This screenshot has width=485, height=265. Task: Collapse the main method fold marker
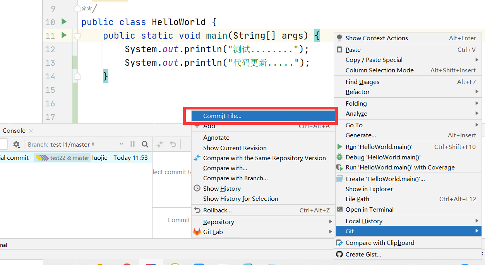(77, 36)
